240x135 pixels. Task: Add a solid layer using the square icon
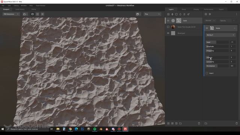pos(176,14)
